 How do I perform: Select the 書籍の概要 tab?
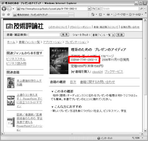click(58, 82)
